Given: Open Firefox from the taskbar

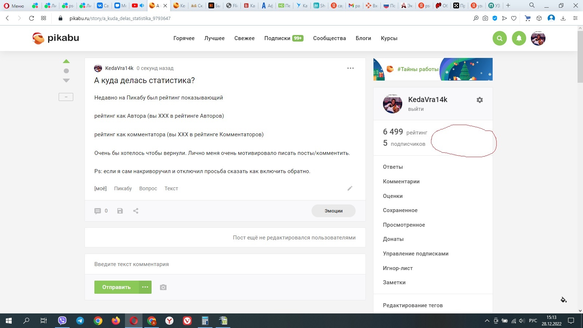Looking at the screenshot, I should 116,321.
